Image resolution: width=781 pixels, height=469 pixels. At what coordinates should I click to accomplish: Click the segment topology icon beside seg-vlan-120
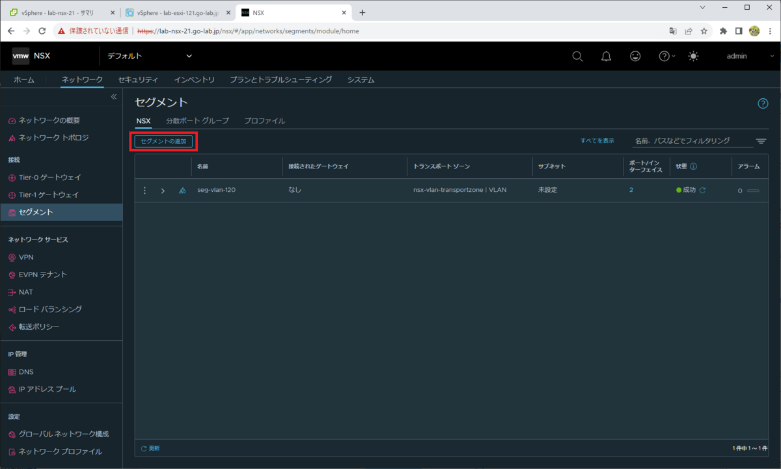(x=182, y=191)
